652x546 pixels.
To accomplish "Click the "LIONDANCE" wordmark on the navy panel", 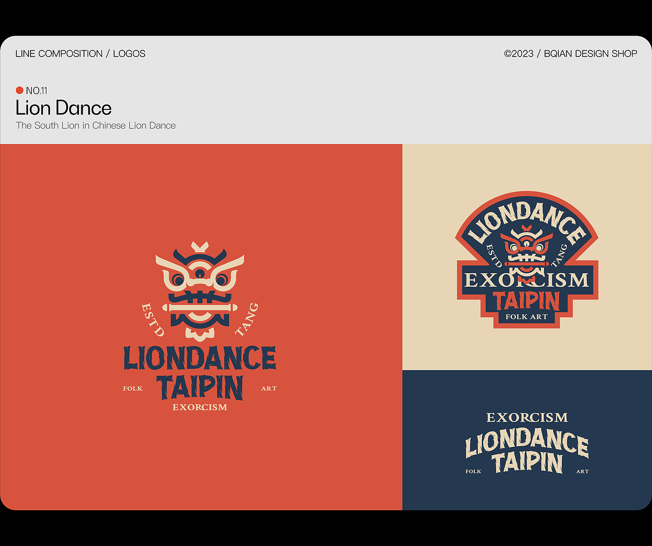I will [527, 442].
